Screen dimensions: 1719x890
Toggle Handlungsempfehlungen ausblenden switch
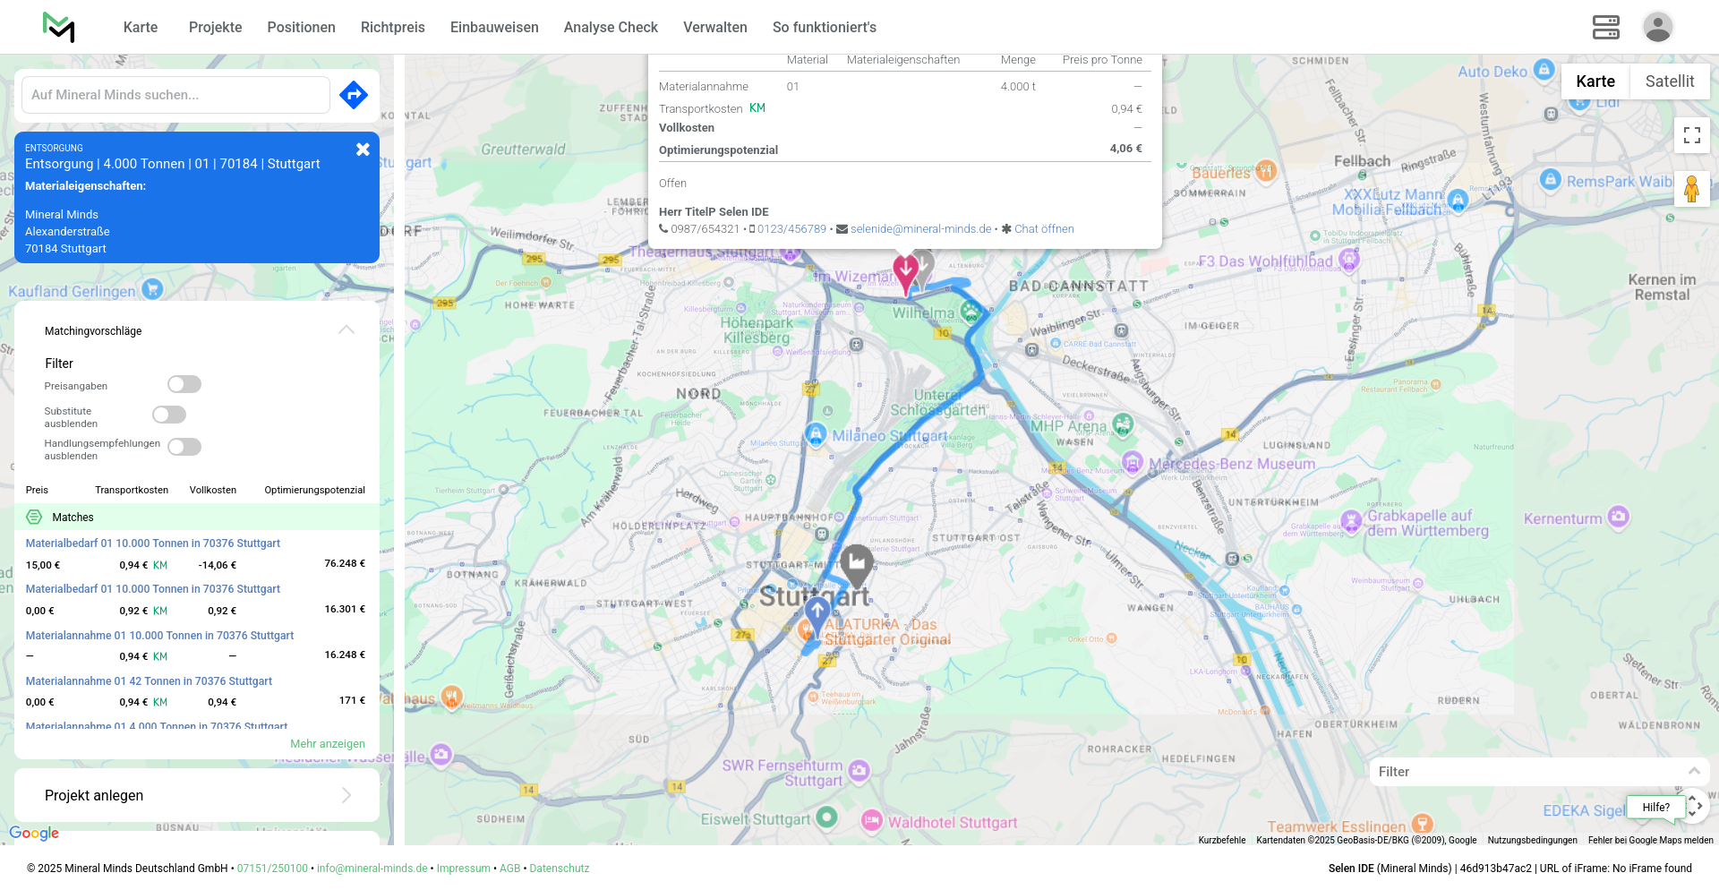tap(184, 447)
